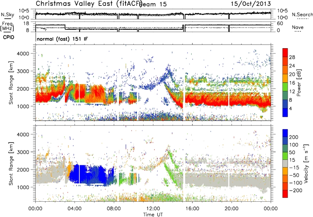Click the '4000' tick on power panel axis
313x217 pixels.
pos(23,54)
